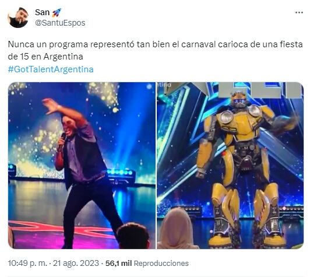This screenshot has height=277, width=310.
Task: Click San's profile avatar picture
Action: pyautogui.click(x=18, y=17)
